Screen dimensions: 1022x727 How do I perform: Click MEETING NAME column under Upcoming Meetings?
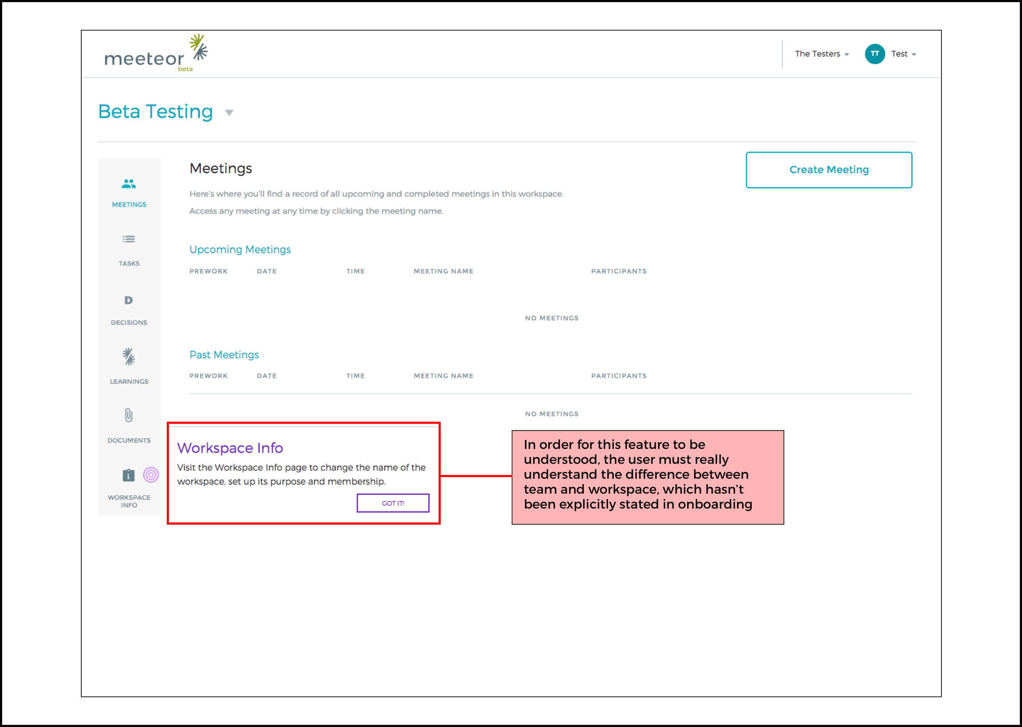click(444, 271)
